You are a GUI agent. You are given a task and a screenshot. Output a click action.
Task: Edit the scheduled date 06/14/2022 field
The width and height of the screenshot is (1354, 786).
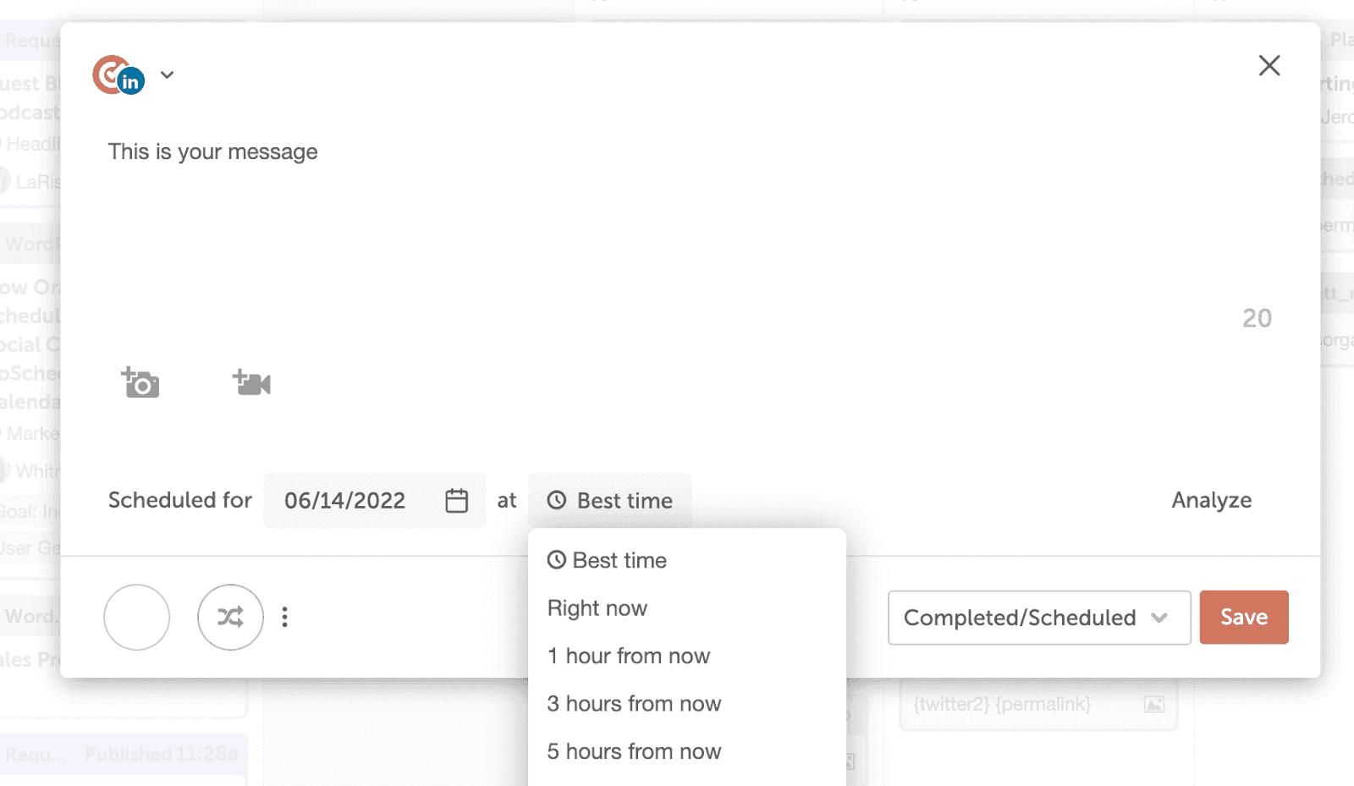click(375, 501)
